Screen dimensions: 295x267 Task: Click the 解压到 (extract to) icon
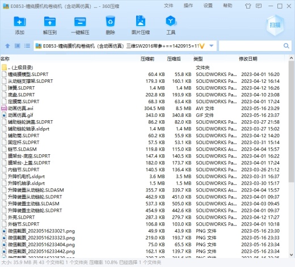50,22
